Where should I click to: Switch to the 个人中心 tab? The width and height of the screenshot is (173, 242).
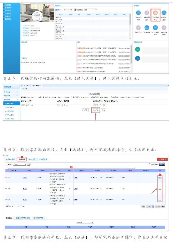26,85
